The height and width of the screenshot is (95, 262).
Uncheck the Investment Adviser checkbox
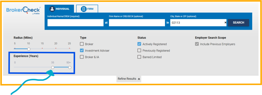tap(82, 51)
